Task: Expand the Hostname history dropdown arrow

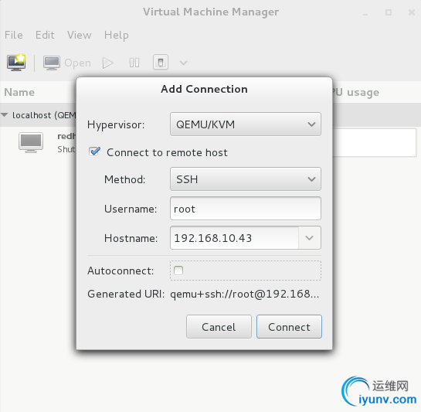Action: [310, 238]
